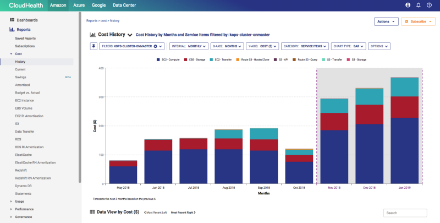The image size is (440, 223).
Task: Click the pin filters icon button
Action: click(94, 46)
